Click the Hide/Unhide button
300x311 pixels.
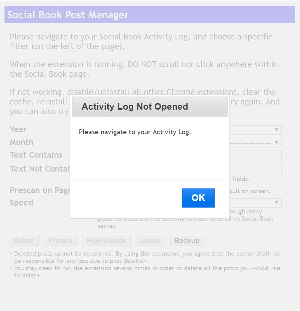pos(106,240)
